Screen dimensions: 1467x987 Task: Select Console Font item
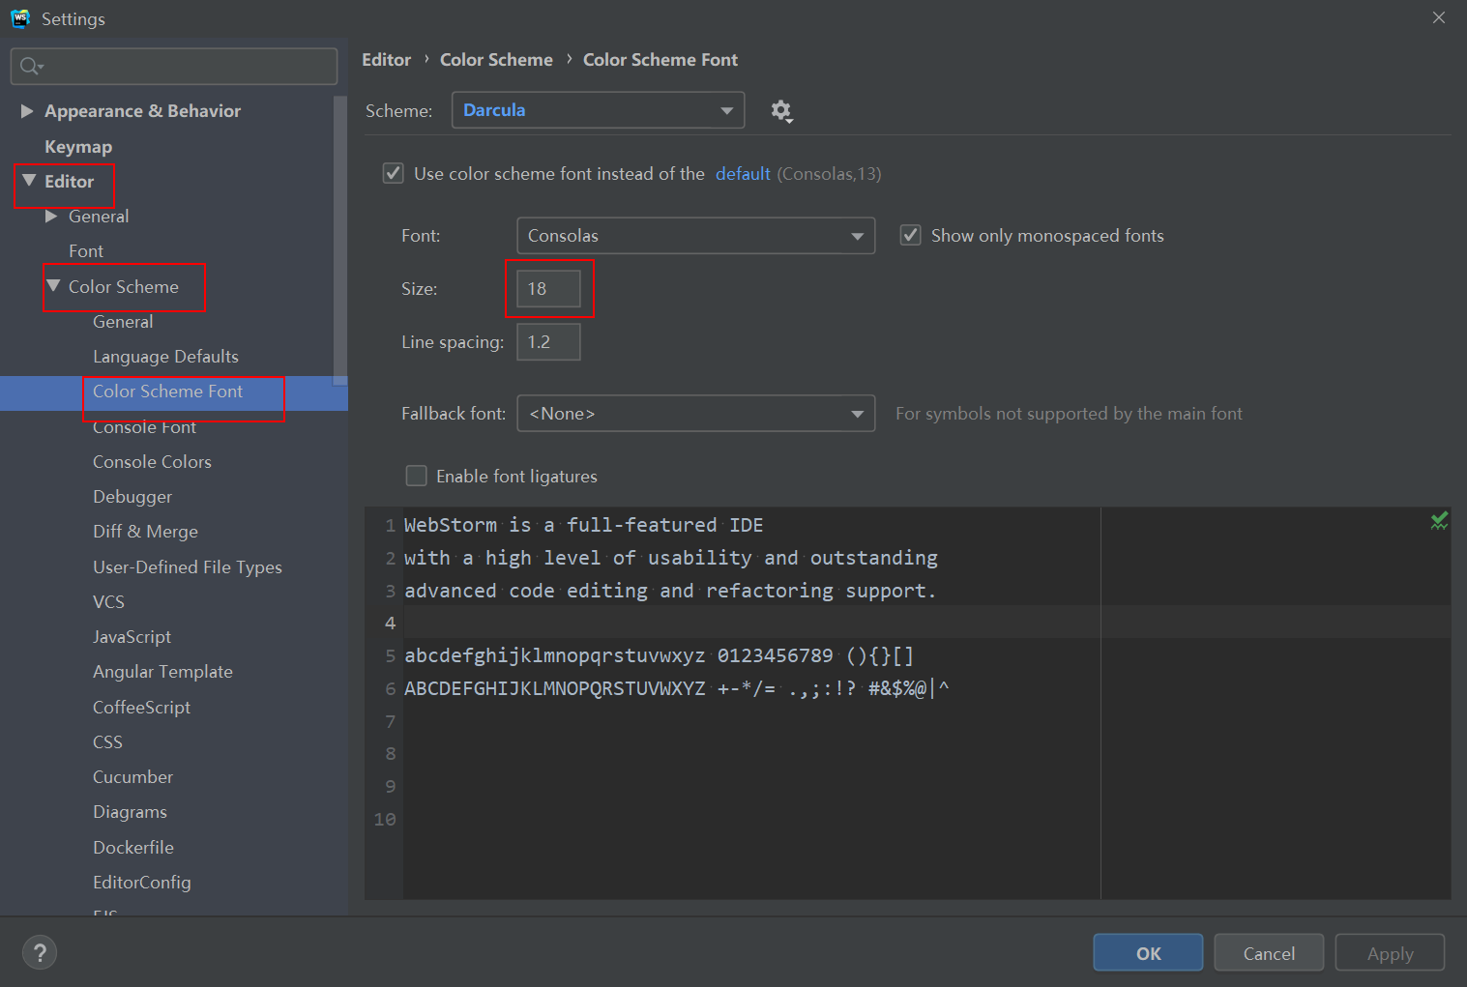pos(144,427)
